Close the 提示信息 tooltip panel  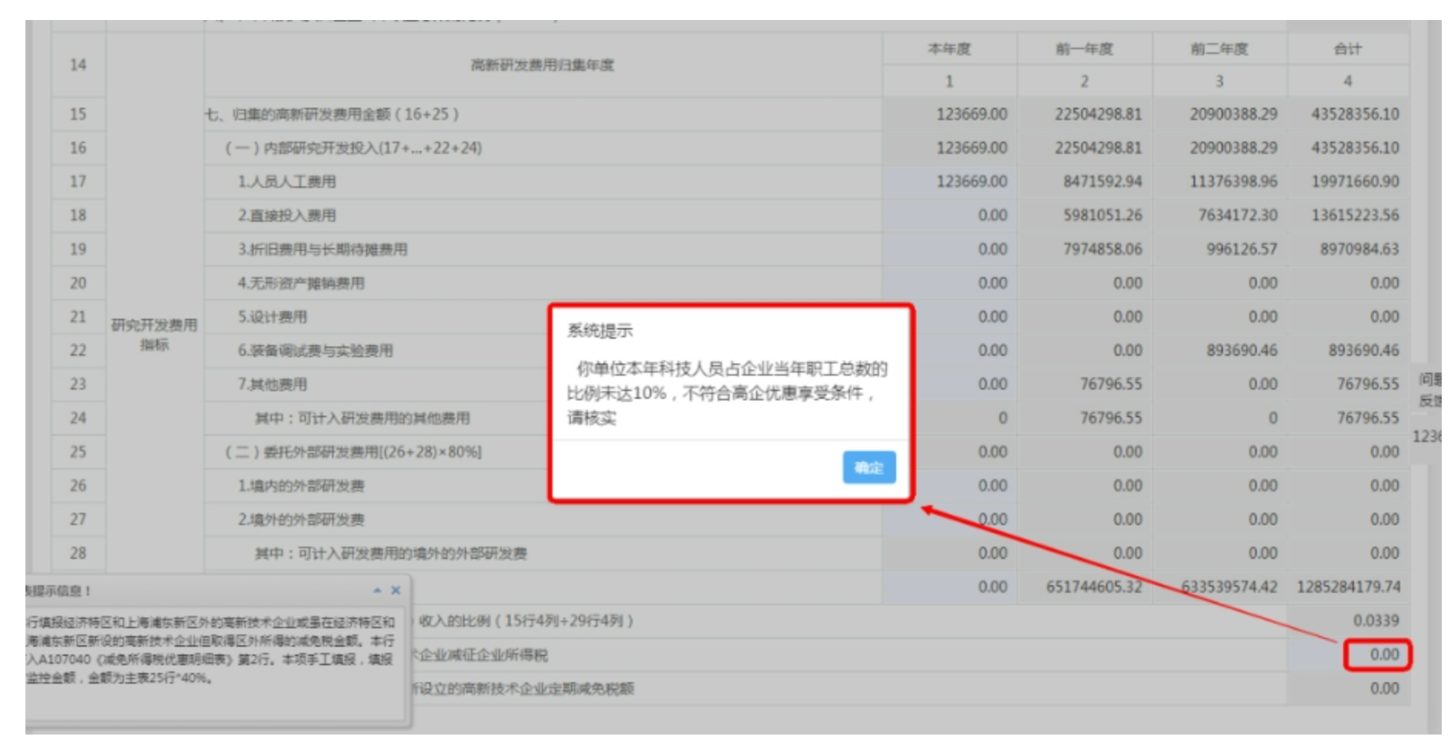click(x=396, y=591)
